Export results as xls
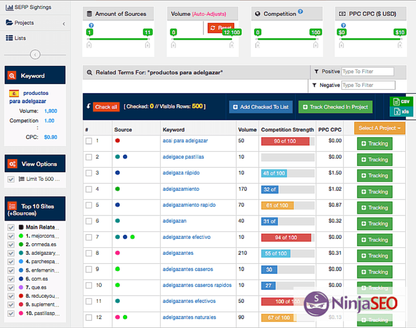 coord(401,111)
